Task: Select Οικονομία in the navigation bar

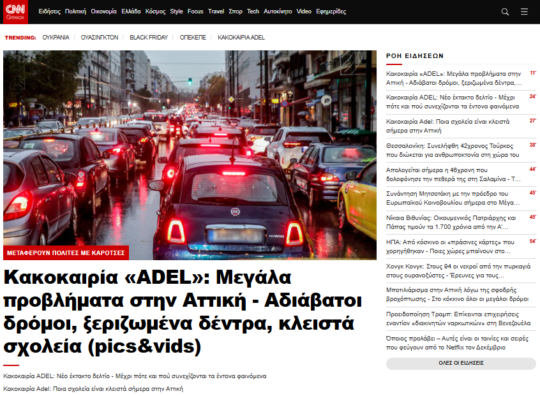Action: click(103, 11)
